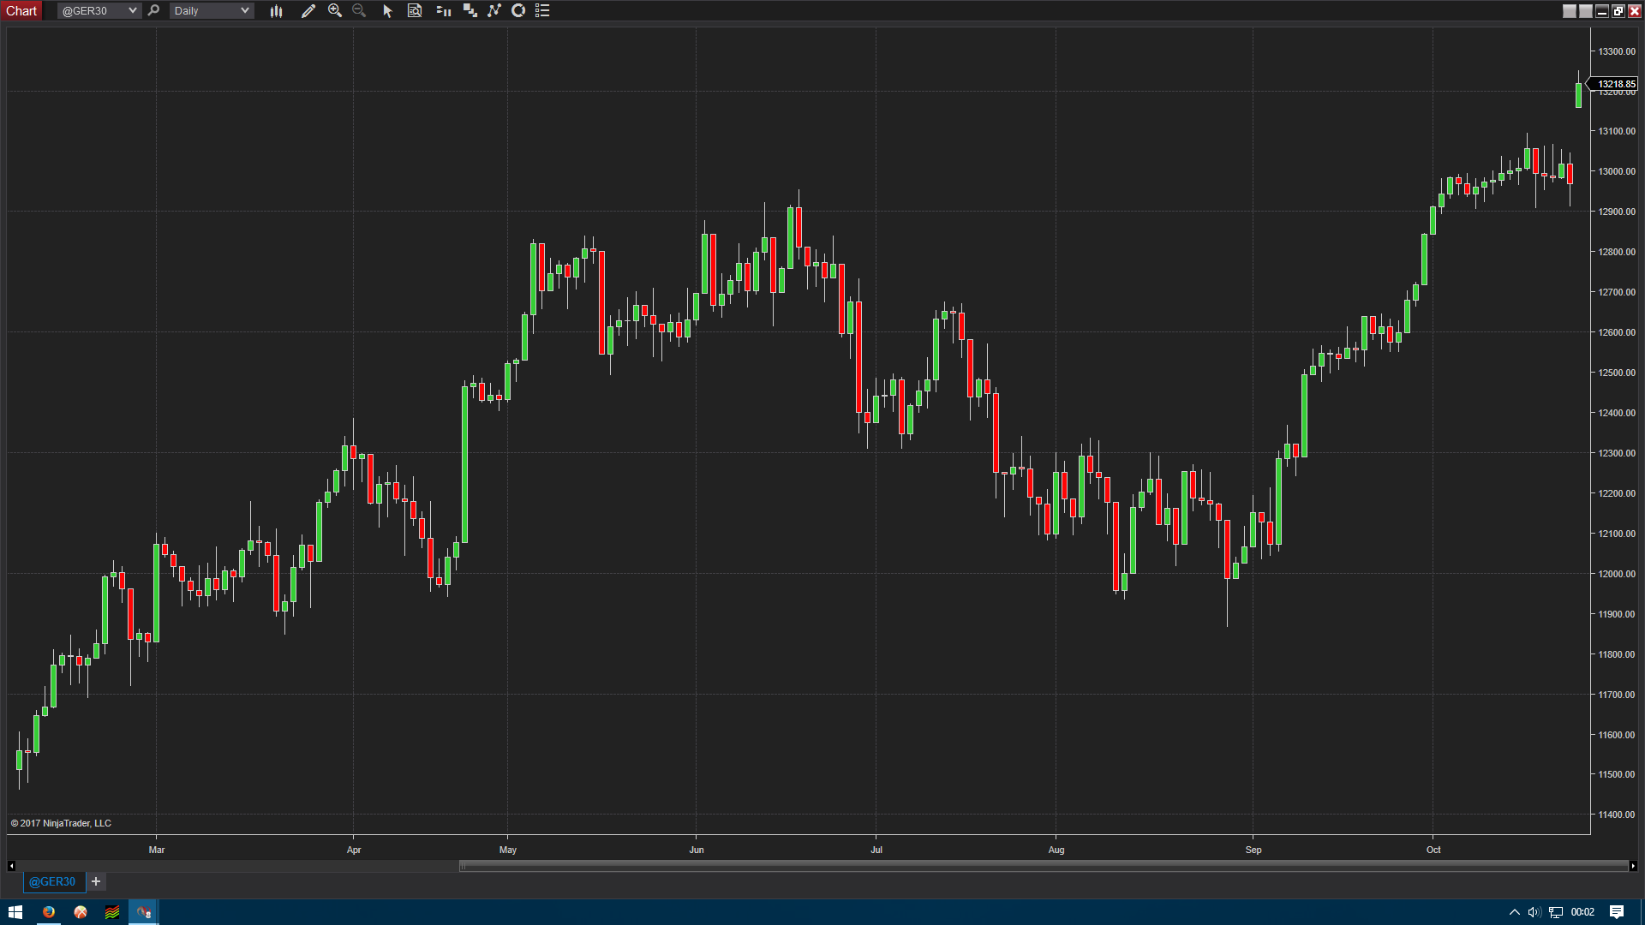Click the instrument search magnifier

153,11
